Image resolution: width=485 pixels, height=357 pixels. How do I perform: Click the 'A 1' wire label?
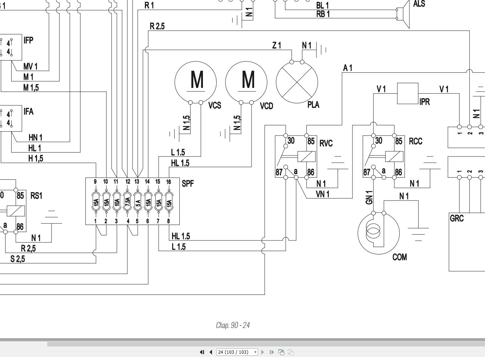(347, 68)
